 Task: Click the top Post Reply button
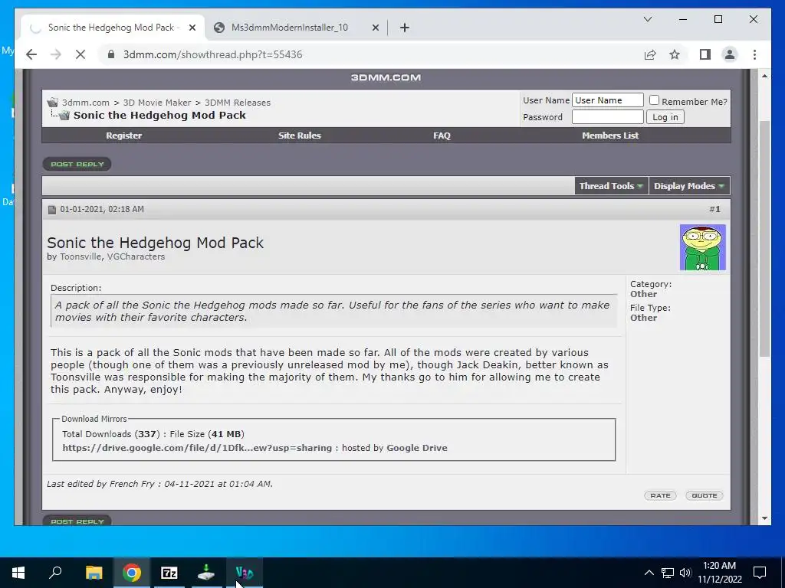coord(77,164)
